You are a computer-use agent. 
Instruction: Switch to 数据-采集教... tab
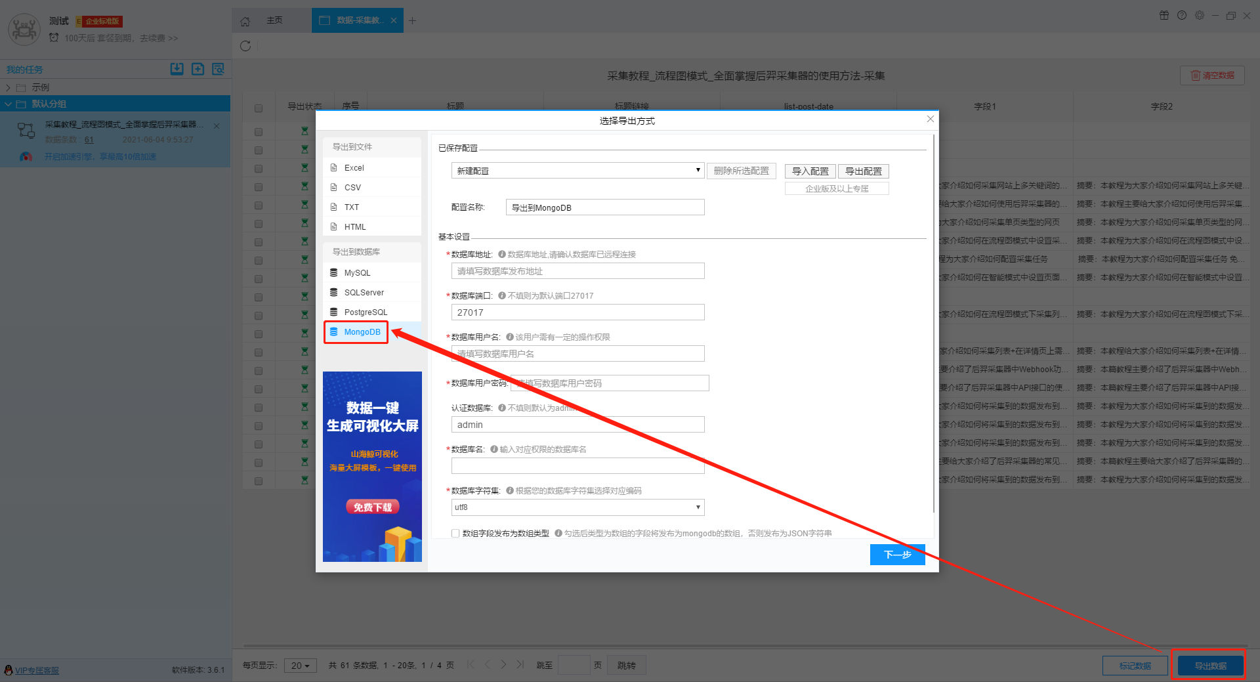pyautogui.click(x=358, y=20)
